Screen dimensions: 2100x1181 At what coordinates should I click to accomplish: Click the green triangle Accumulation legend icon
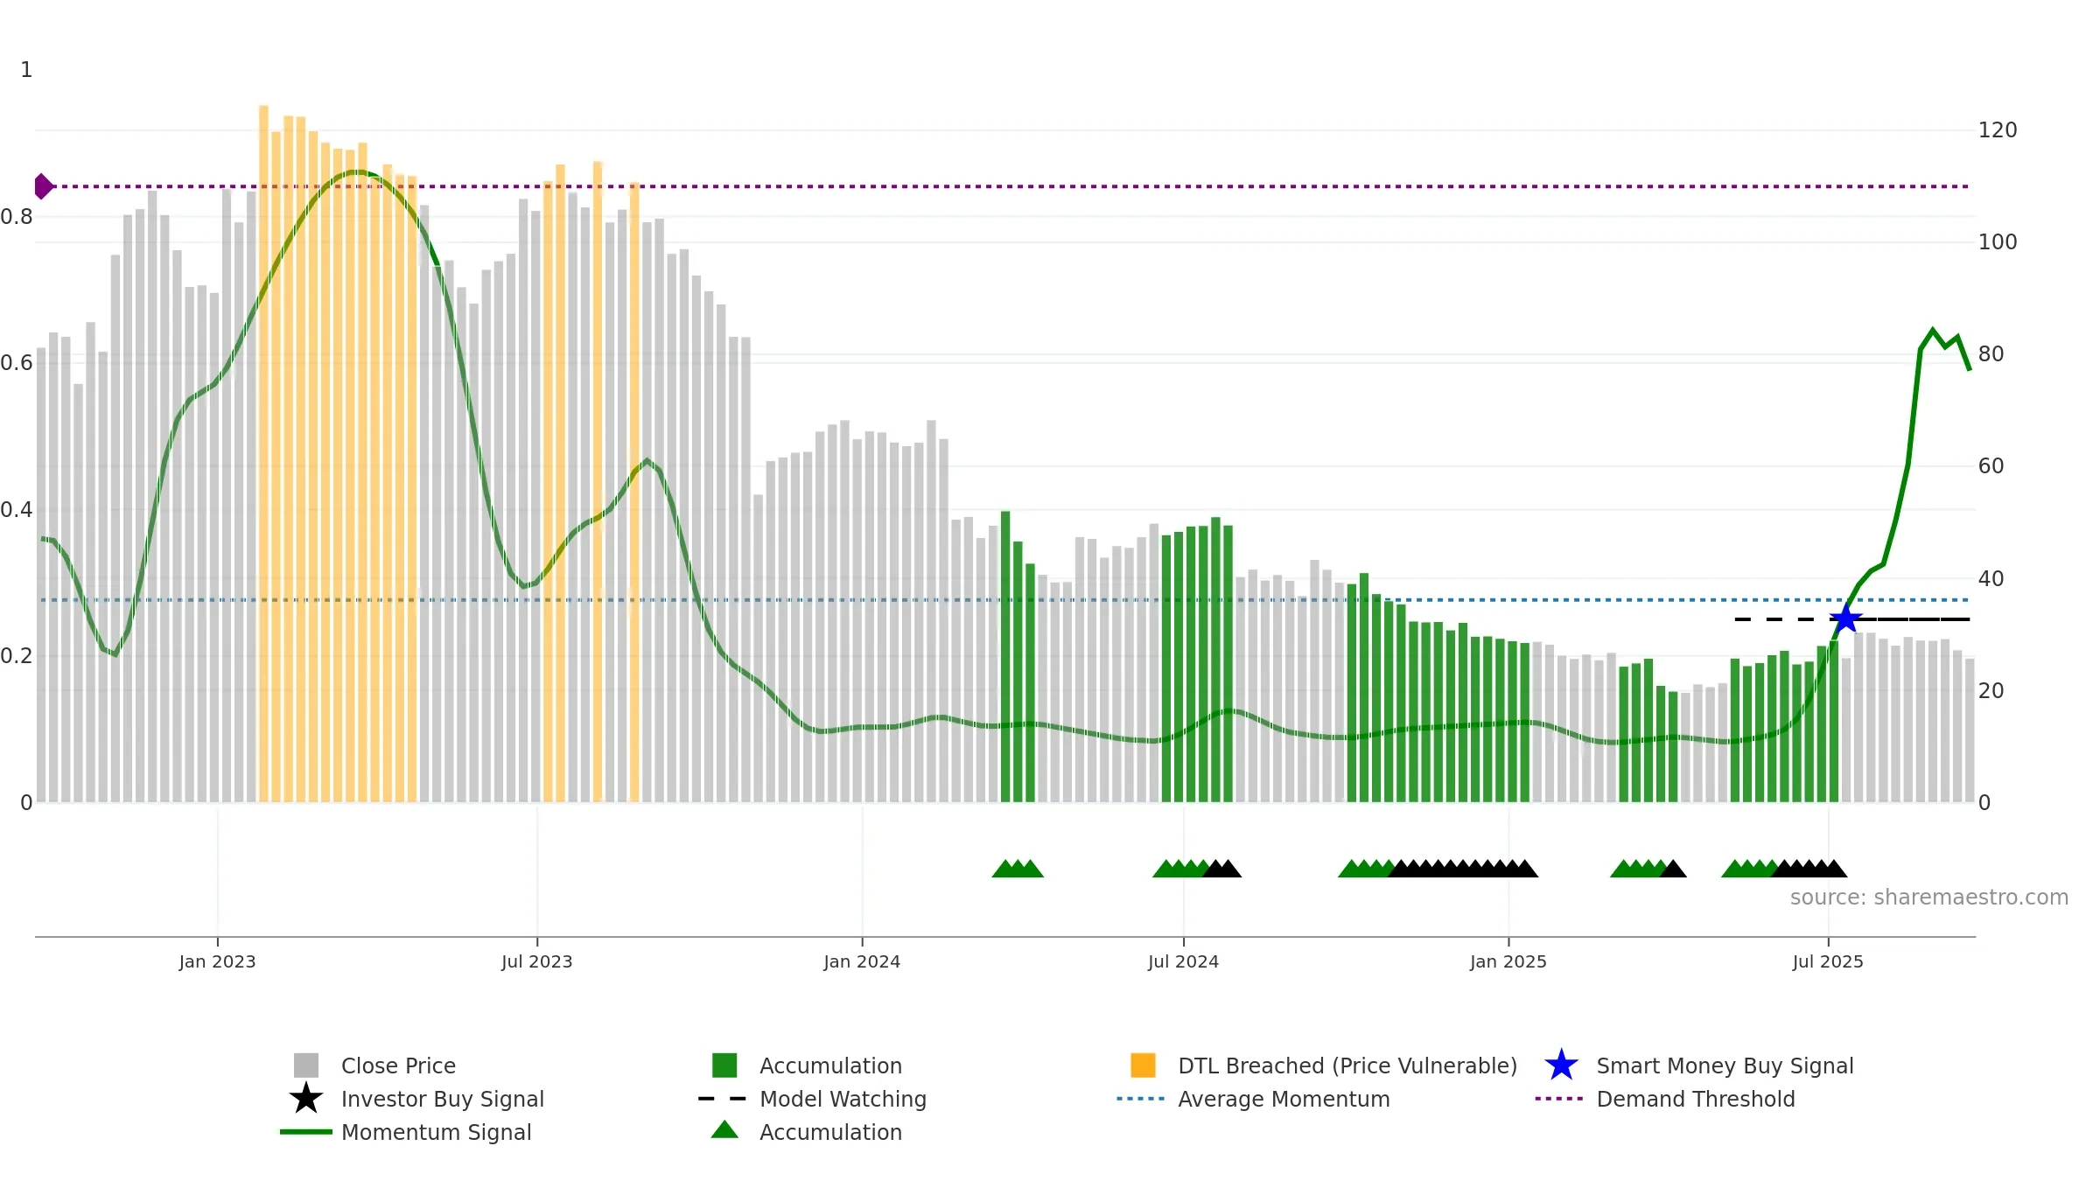[x=724, y=1129]
